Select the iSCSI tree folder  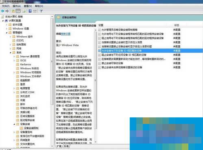tap(23, 60)
